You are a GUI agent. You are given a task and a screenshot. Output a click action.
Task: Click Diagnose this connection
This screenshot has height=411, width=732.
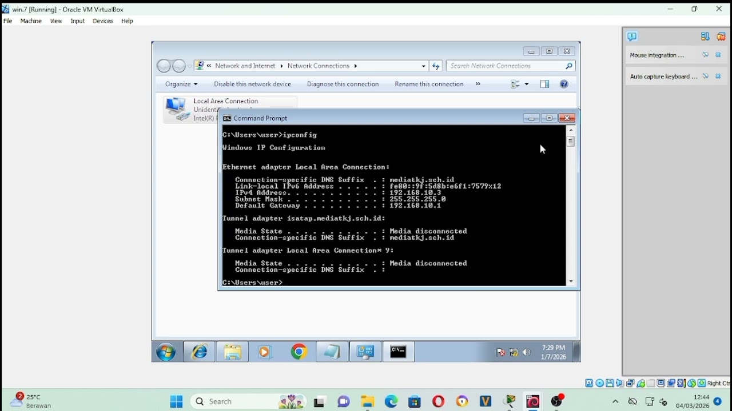tap(343, 84)
